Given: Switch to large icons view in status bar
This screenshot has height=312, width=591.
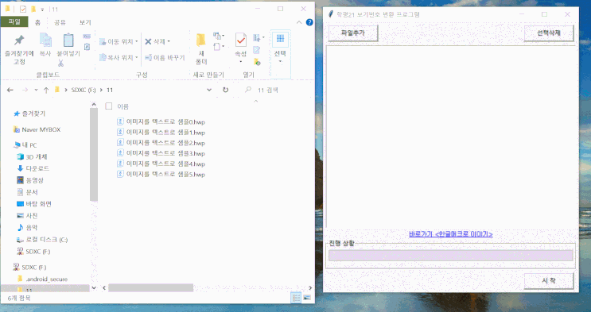Looking at the screenshot, I should click(307, 298).
